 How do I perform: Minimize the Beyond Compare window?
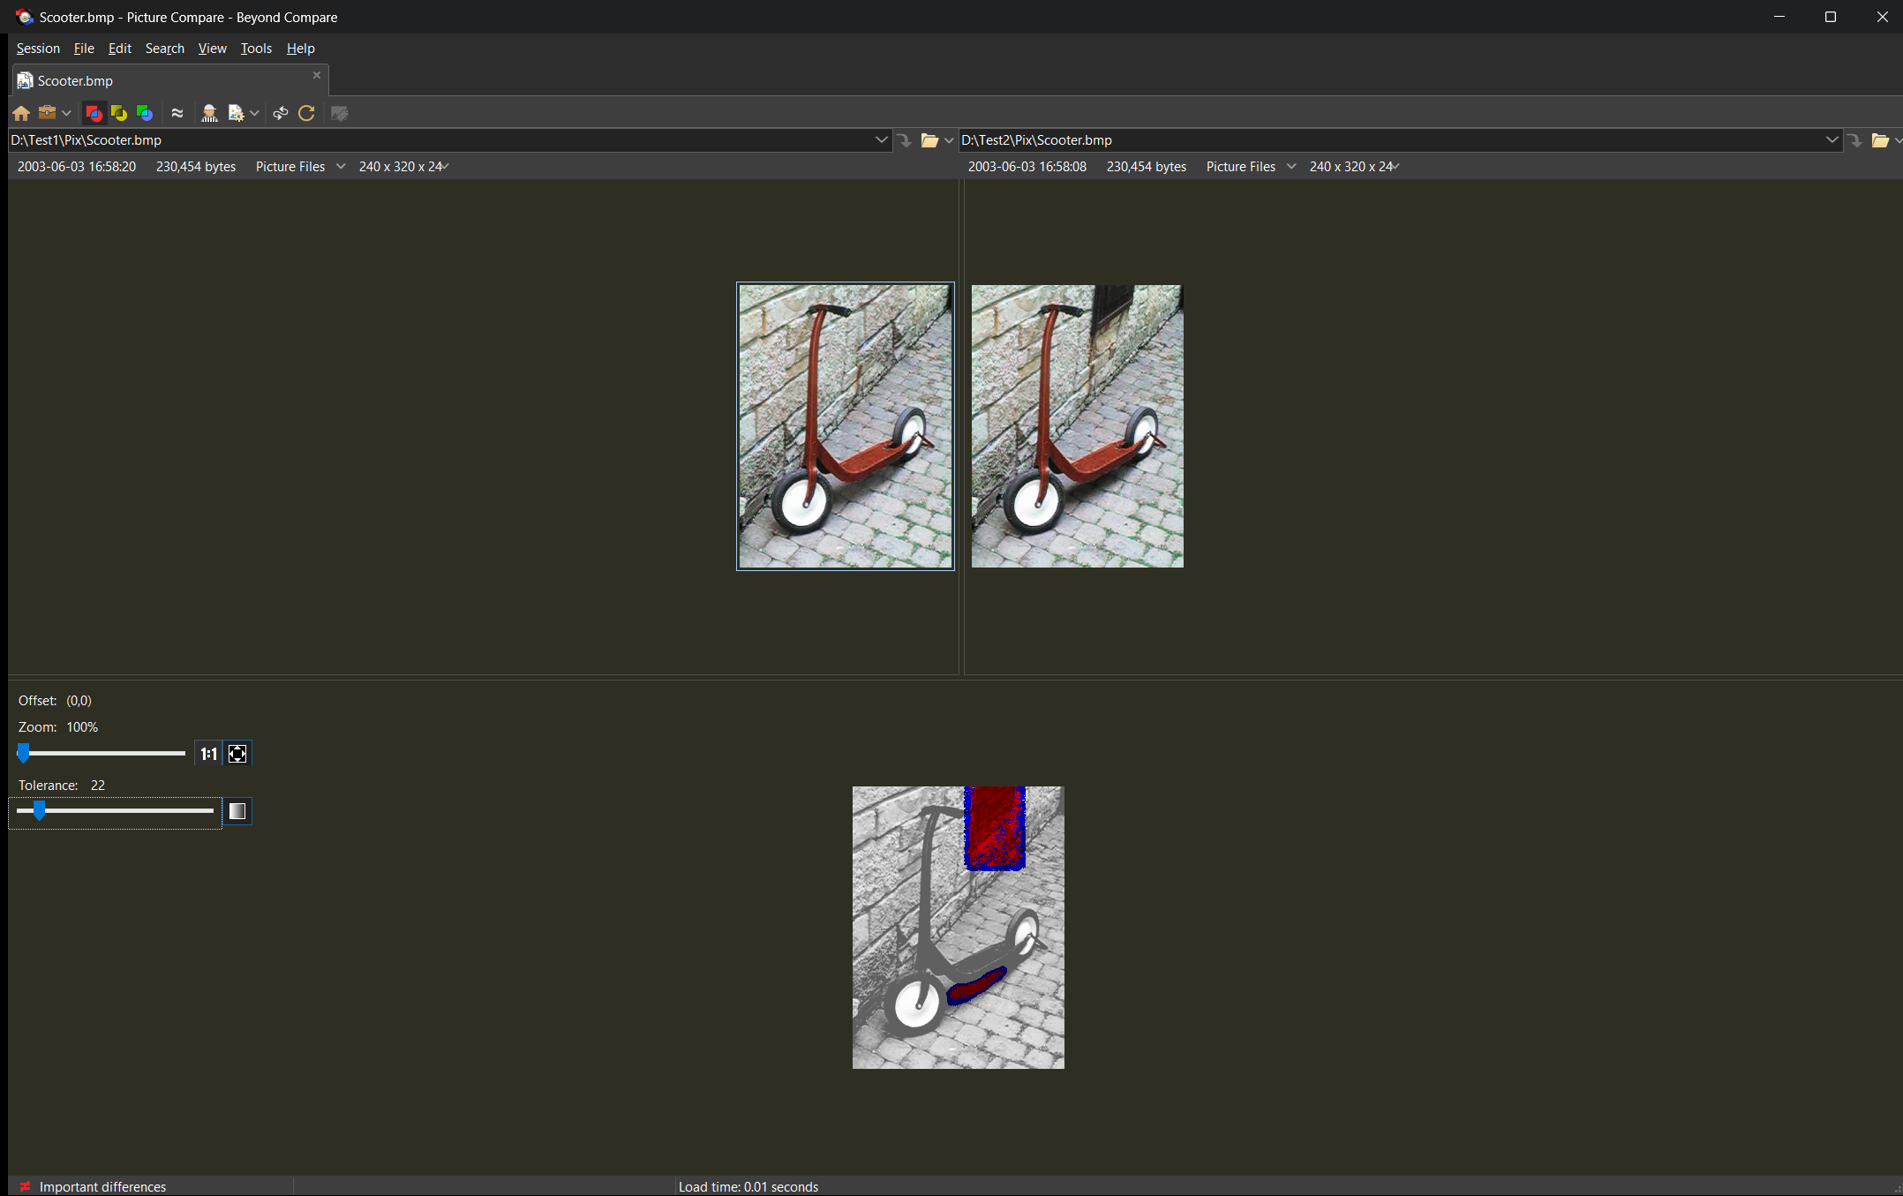pos(1779,17)
